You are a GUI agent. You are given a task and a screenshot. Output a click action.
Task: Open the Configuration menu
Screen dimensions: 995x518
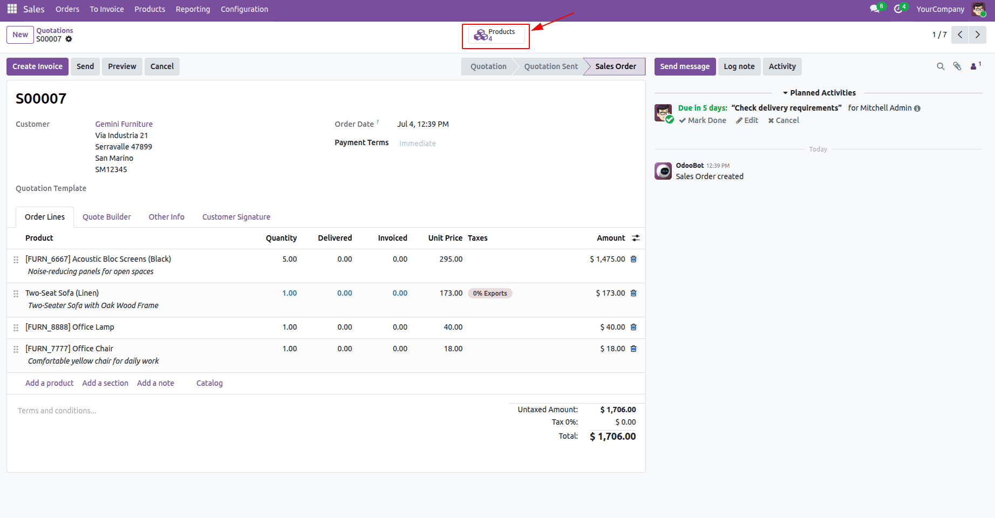[244, 9]
